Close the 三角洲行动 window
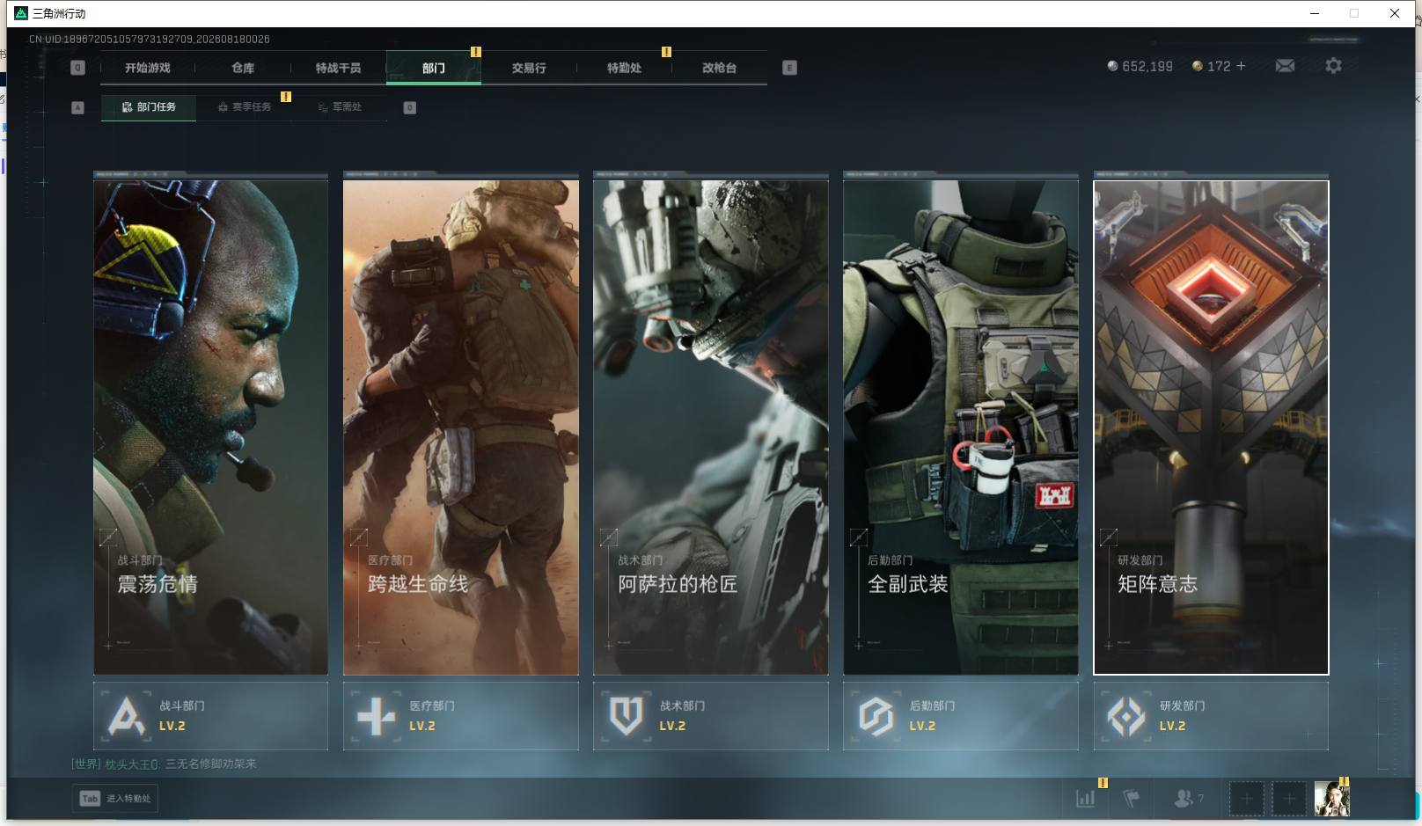Viewport: 1422px width, 826px height. click(x=1395, y=13)
